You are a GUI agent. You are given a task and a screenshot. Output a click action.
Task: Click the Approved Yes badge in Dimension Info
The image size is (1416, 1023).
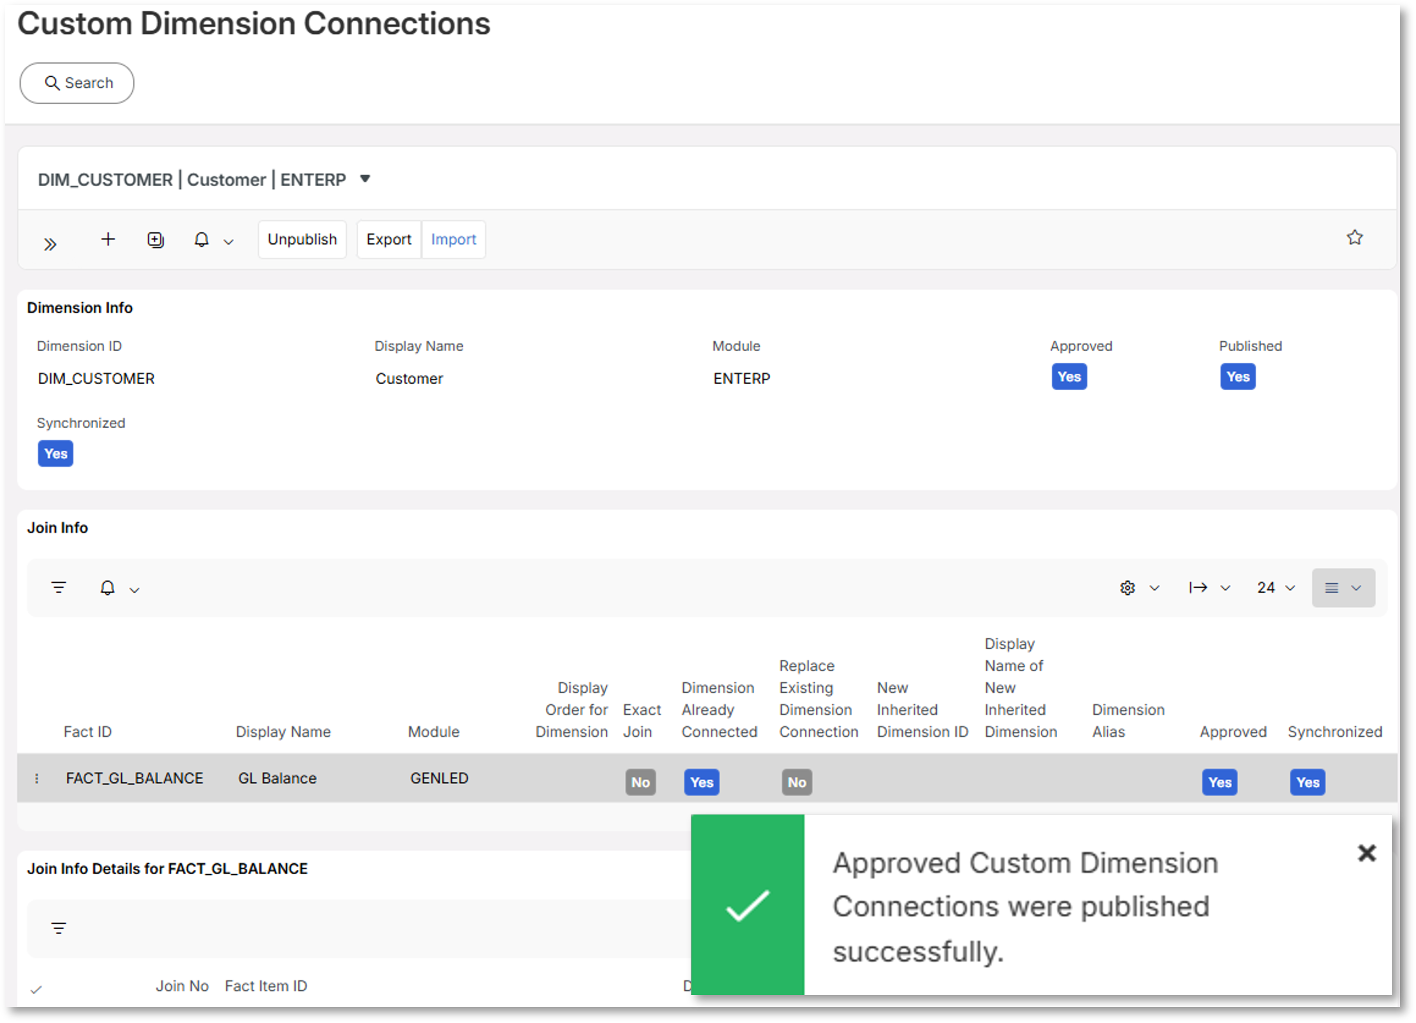(1069, 376)
